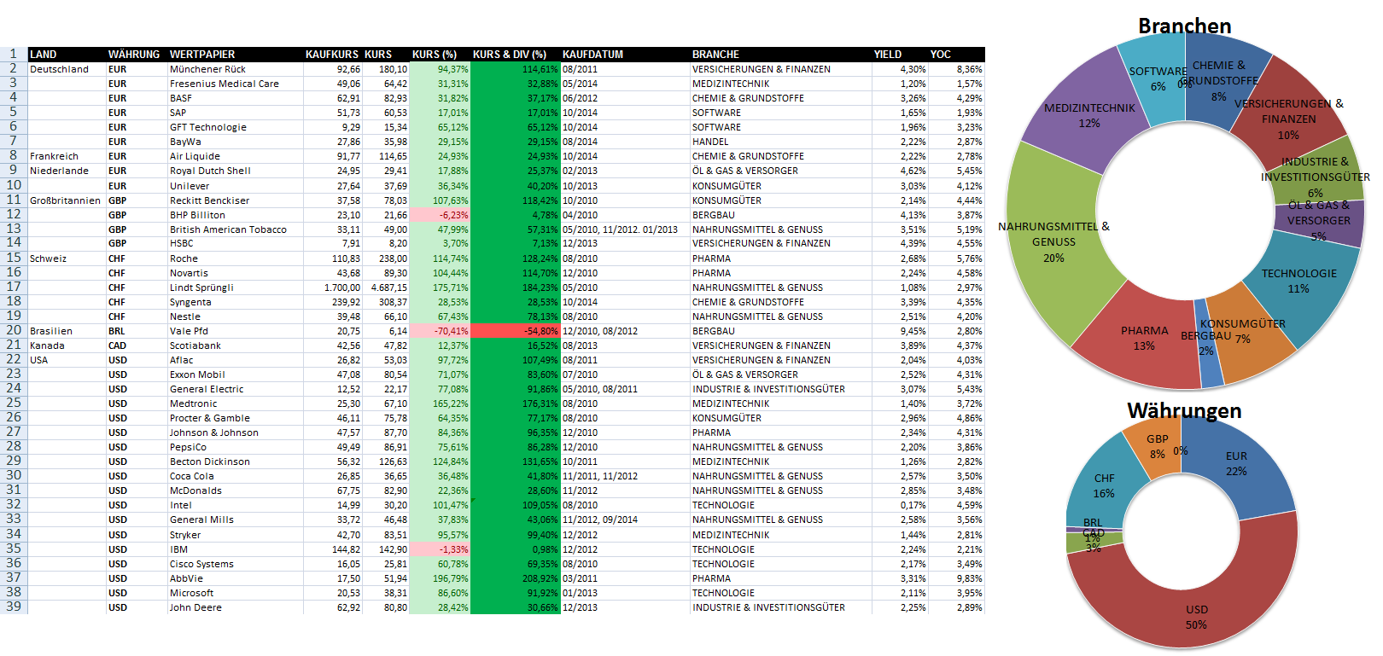Click the "-70,41%" red loss cell
Image resolution: width=1383 pixels, height=656 pixels.
coord(440,331)
